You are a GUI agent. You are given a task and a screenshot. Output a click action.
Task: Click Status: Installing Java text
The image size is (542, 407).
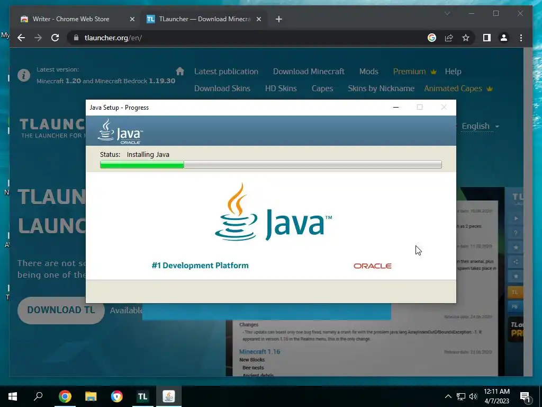click(134, 154)
